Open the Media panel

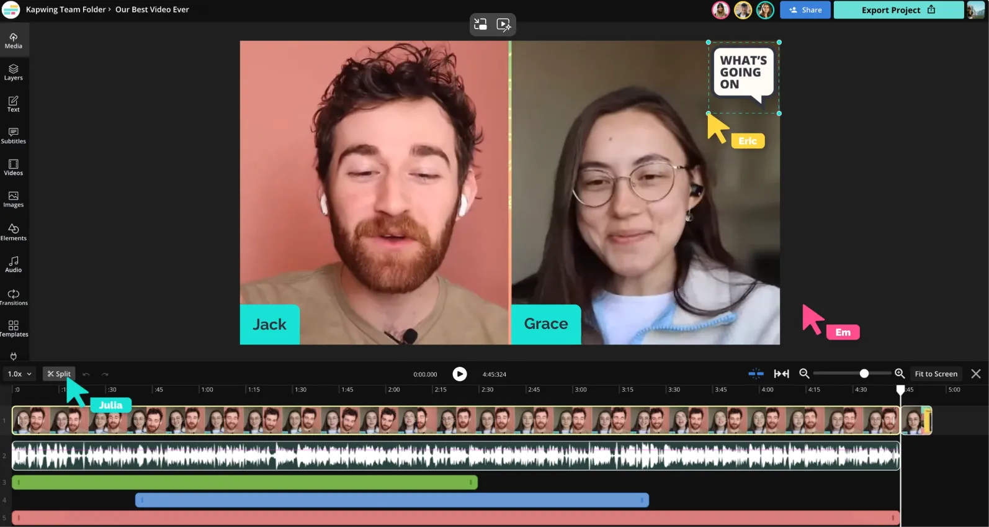[x=14, y=40]
